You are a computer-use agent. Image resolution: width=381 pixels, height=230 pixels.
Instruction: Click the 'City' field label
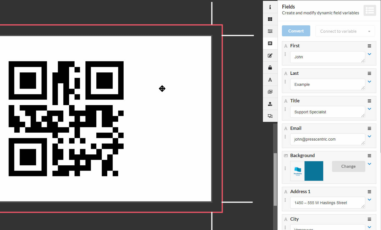[x=294, y=219]
